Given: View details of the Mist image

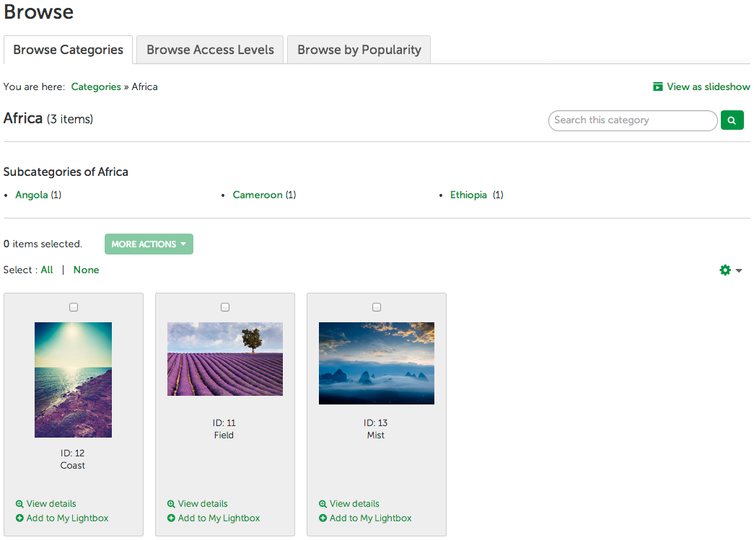Looking at the screenshot, I should [354, 503].
